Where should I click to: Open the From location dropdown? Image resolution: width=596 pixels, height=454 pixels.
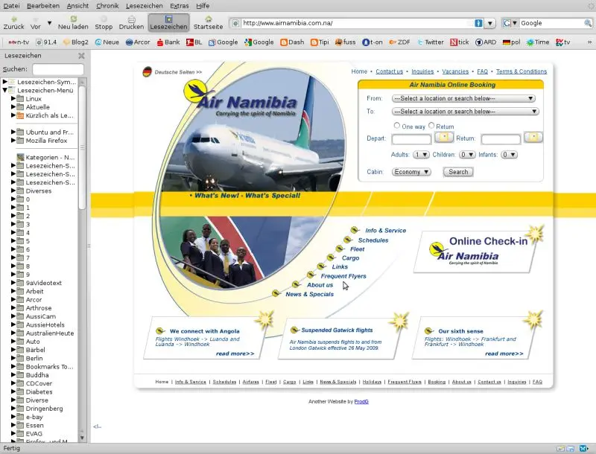coord(463,98)
